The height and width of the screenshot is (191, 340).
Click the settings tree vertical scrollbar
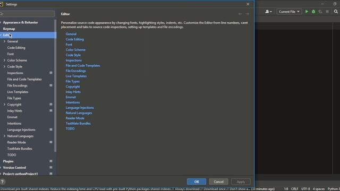pos(55,85)
